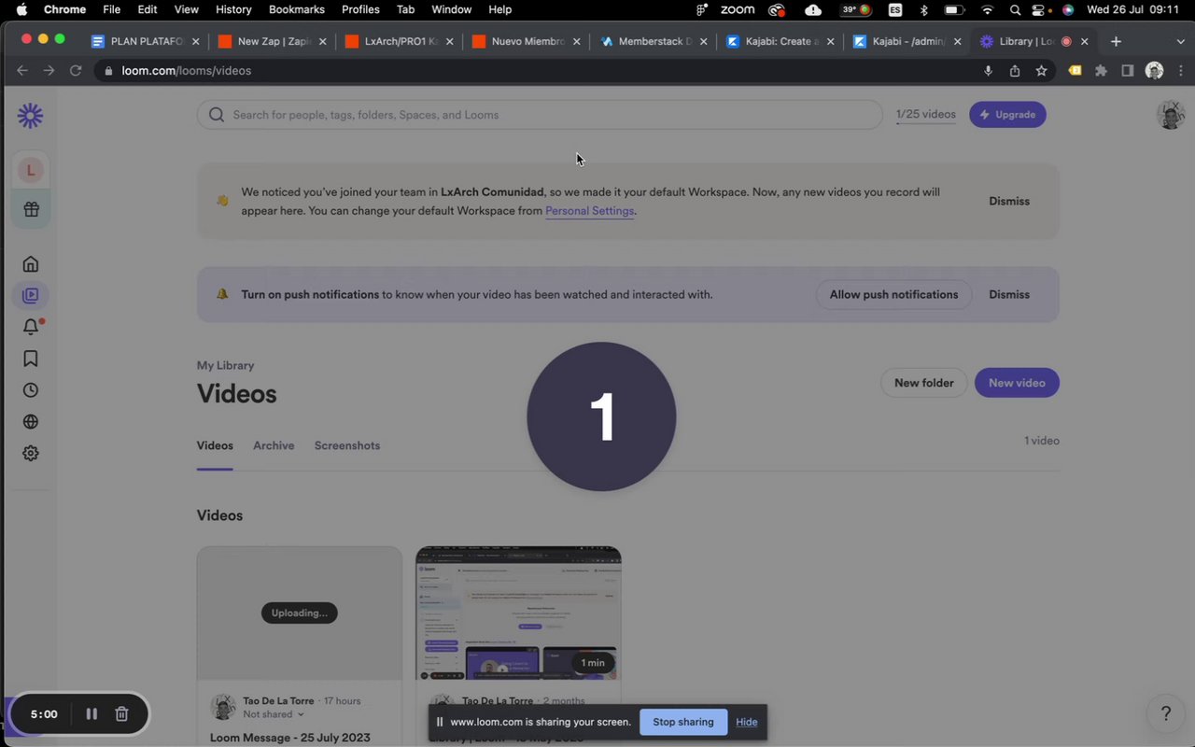1195x747 pixels.
Task: Open settings gear in Loom sidebar
Action: point(31,453)
